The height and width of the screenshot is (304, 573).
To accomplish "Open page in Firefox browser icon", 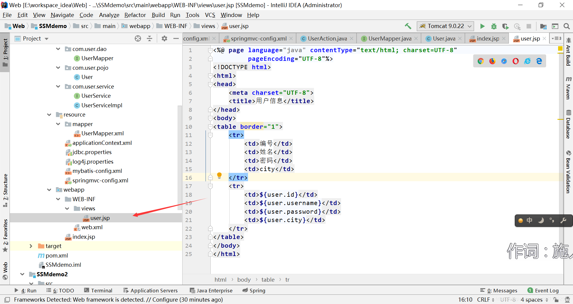I will click(x=492, y=61).
